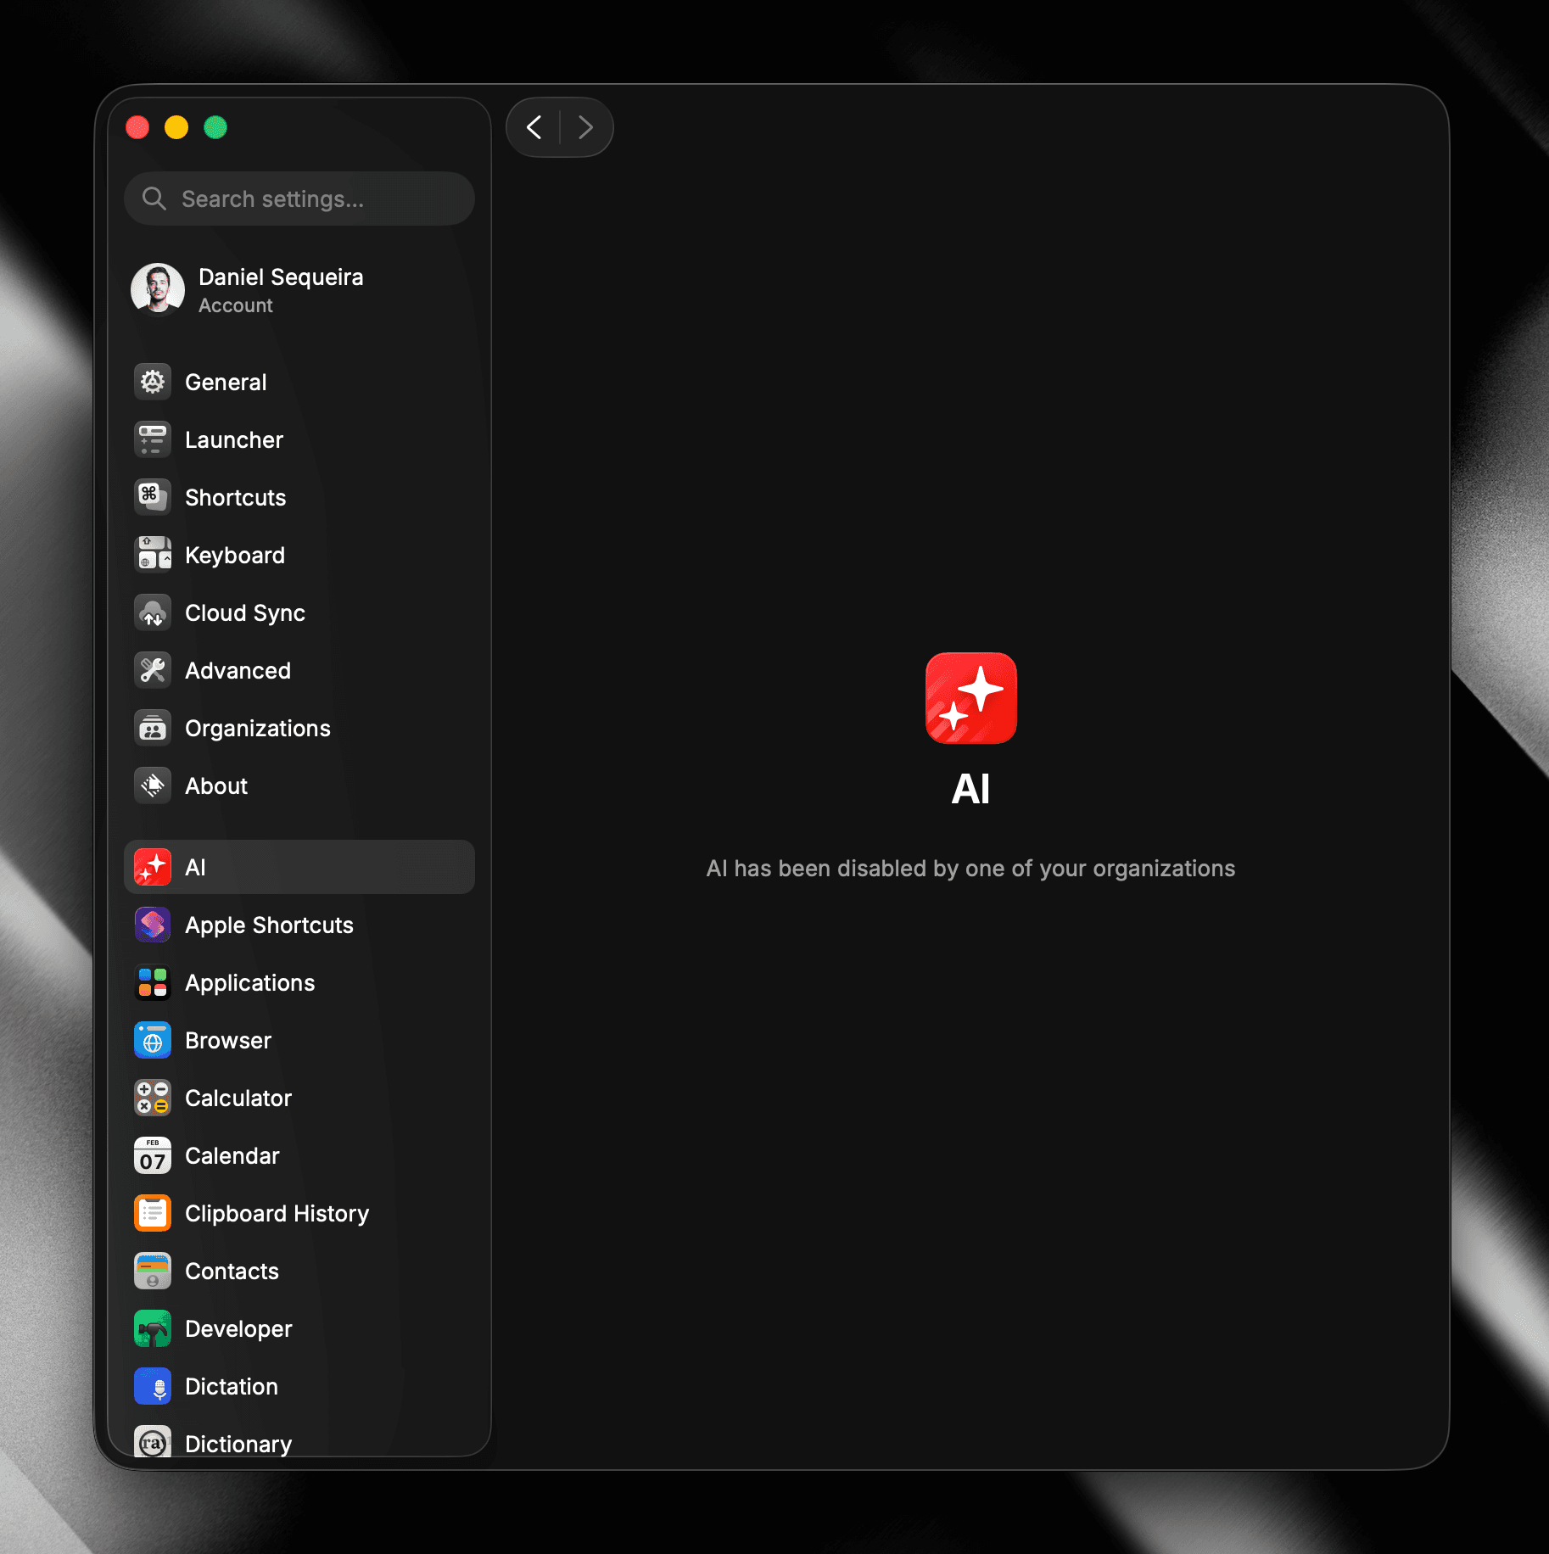Select Calendar label
Image resolution: width=1549 pixels, height=1554 pixels.
[x=232, y=1156]
